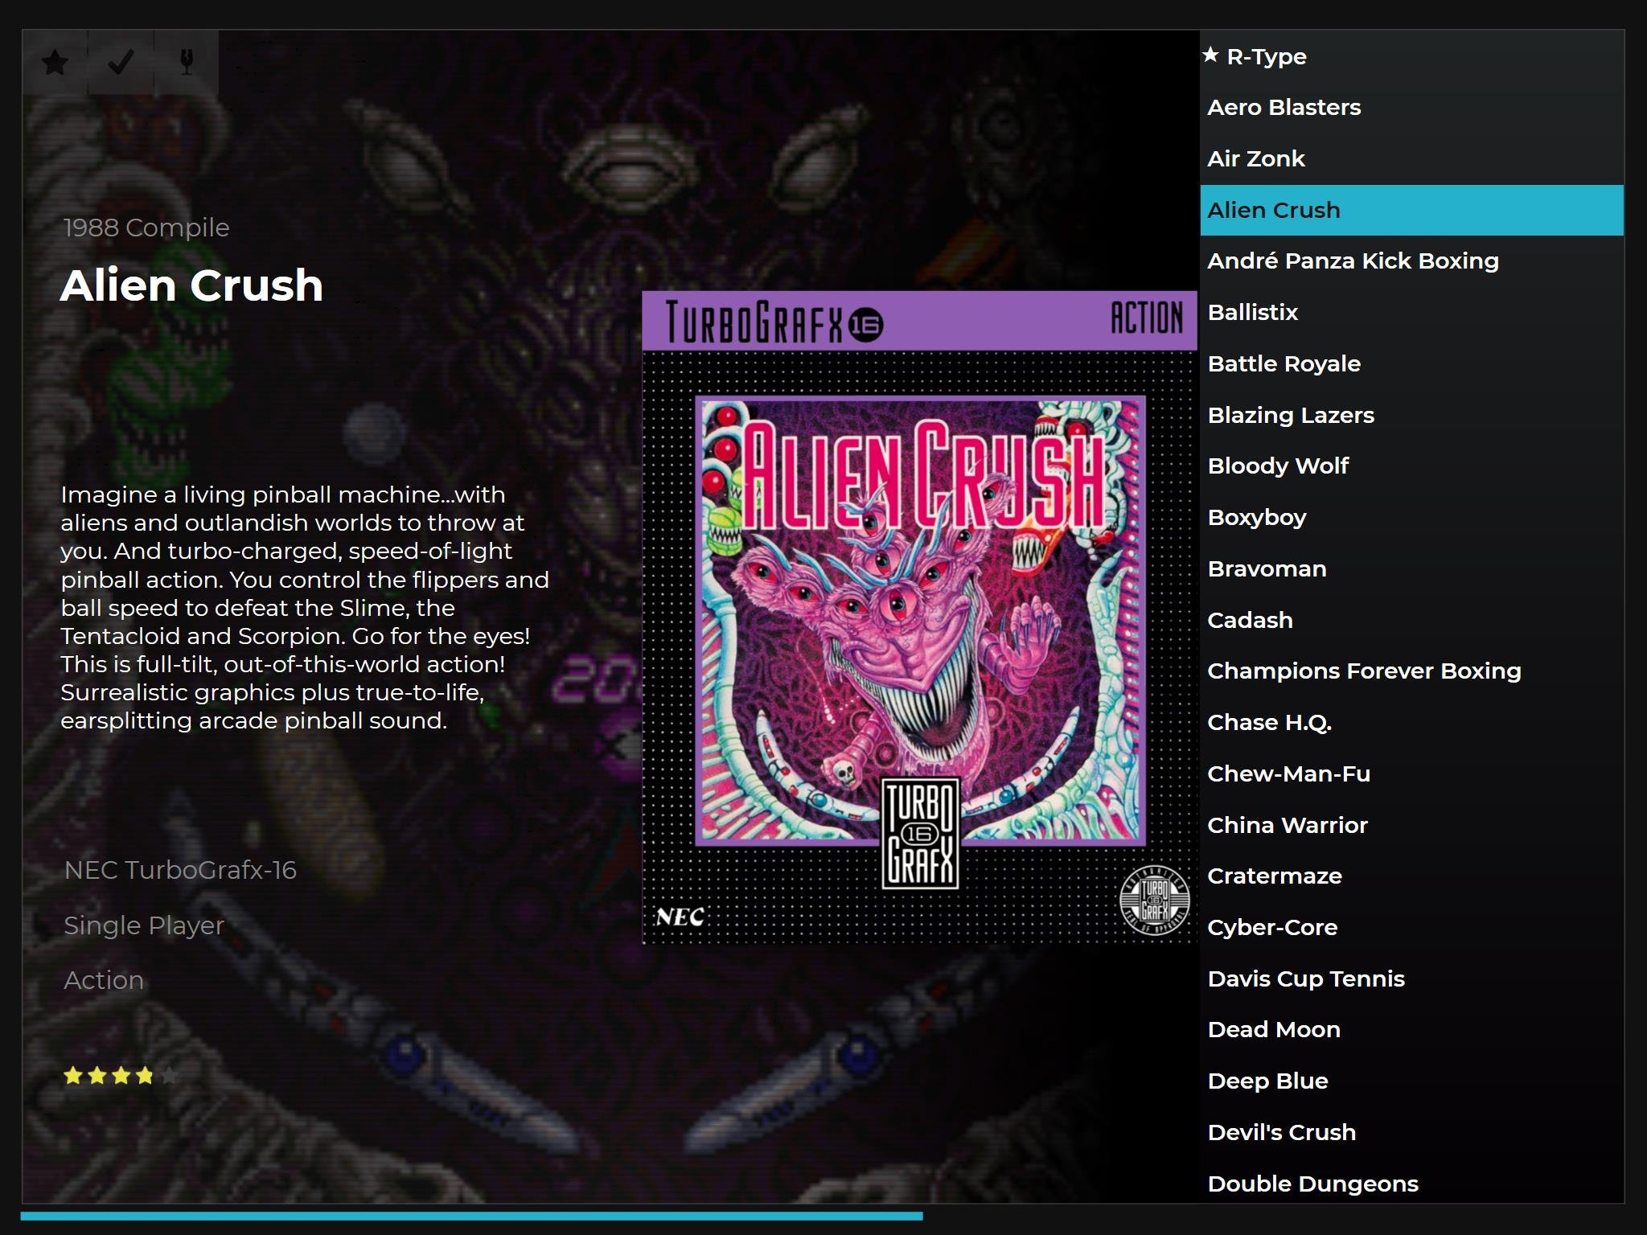Click the NEC TurboGrafx-16 platform label
Screen dimensions: 1647x1235
point(180,870)
